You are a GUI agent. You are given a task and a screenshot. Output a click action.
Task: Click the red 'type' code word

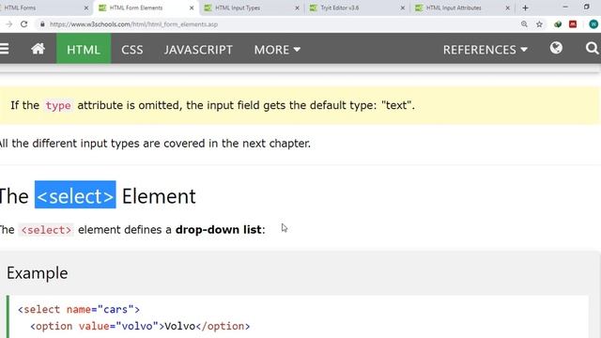[58, 105]
